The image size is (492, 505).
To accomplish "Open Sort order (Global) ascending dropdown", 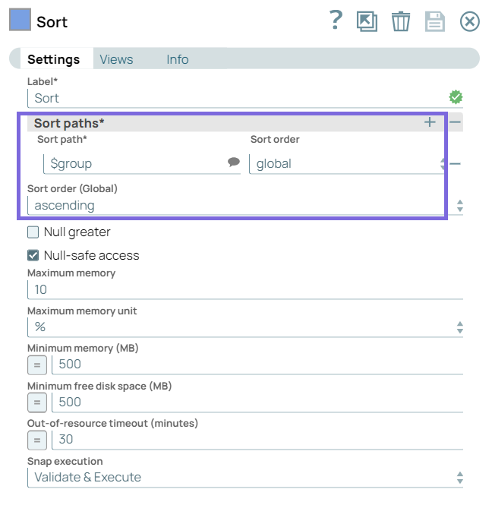I will 243,205.
